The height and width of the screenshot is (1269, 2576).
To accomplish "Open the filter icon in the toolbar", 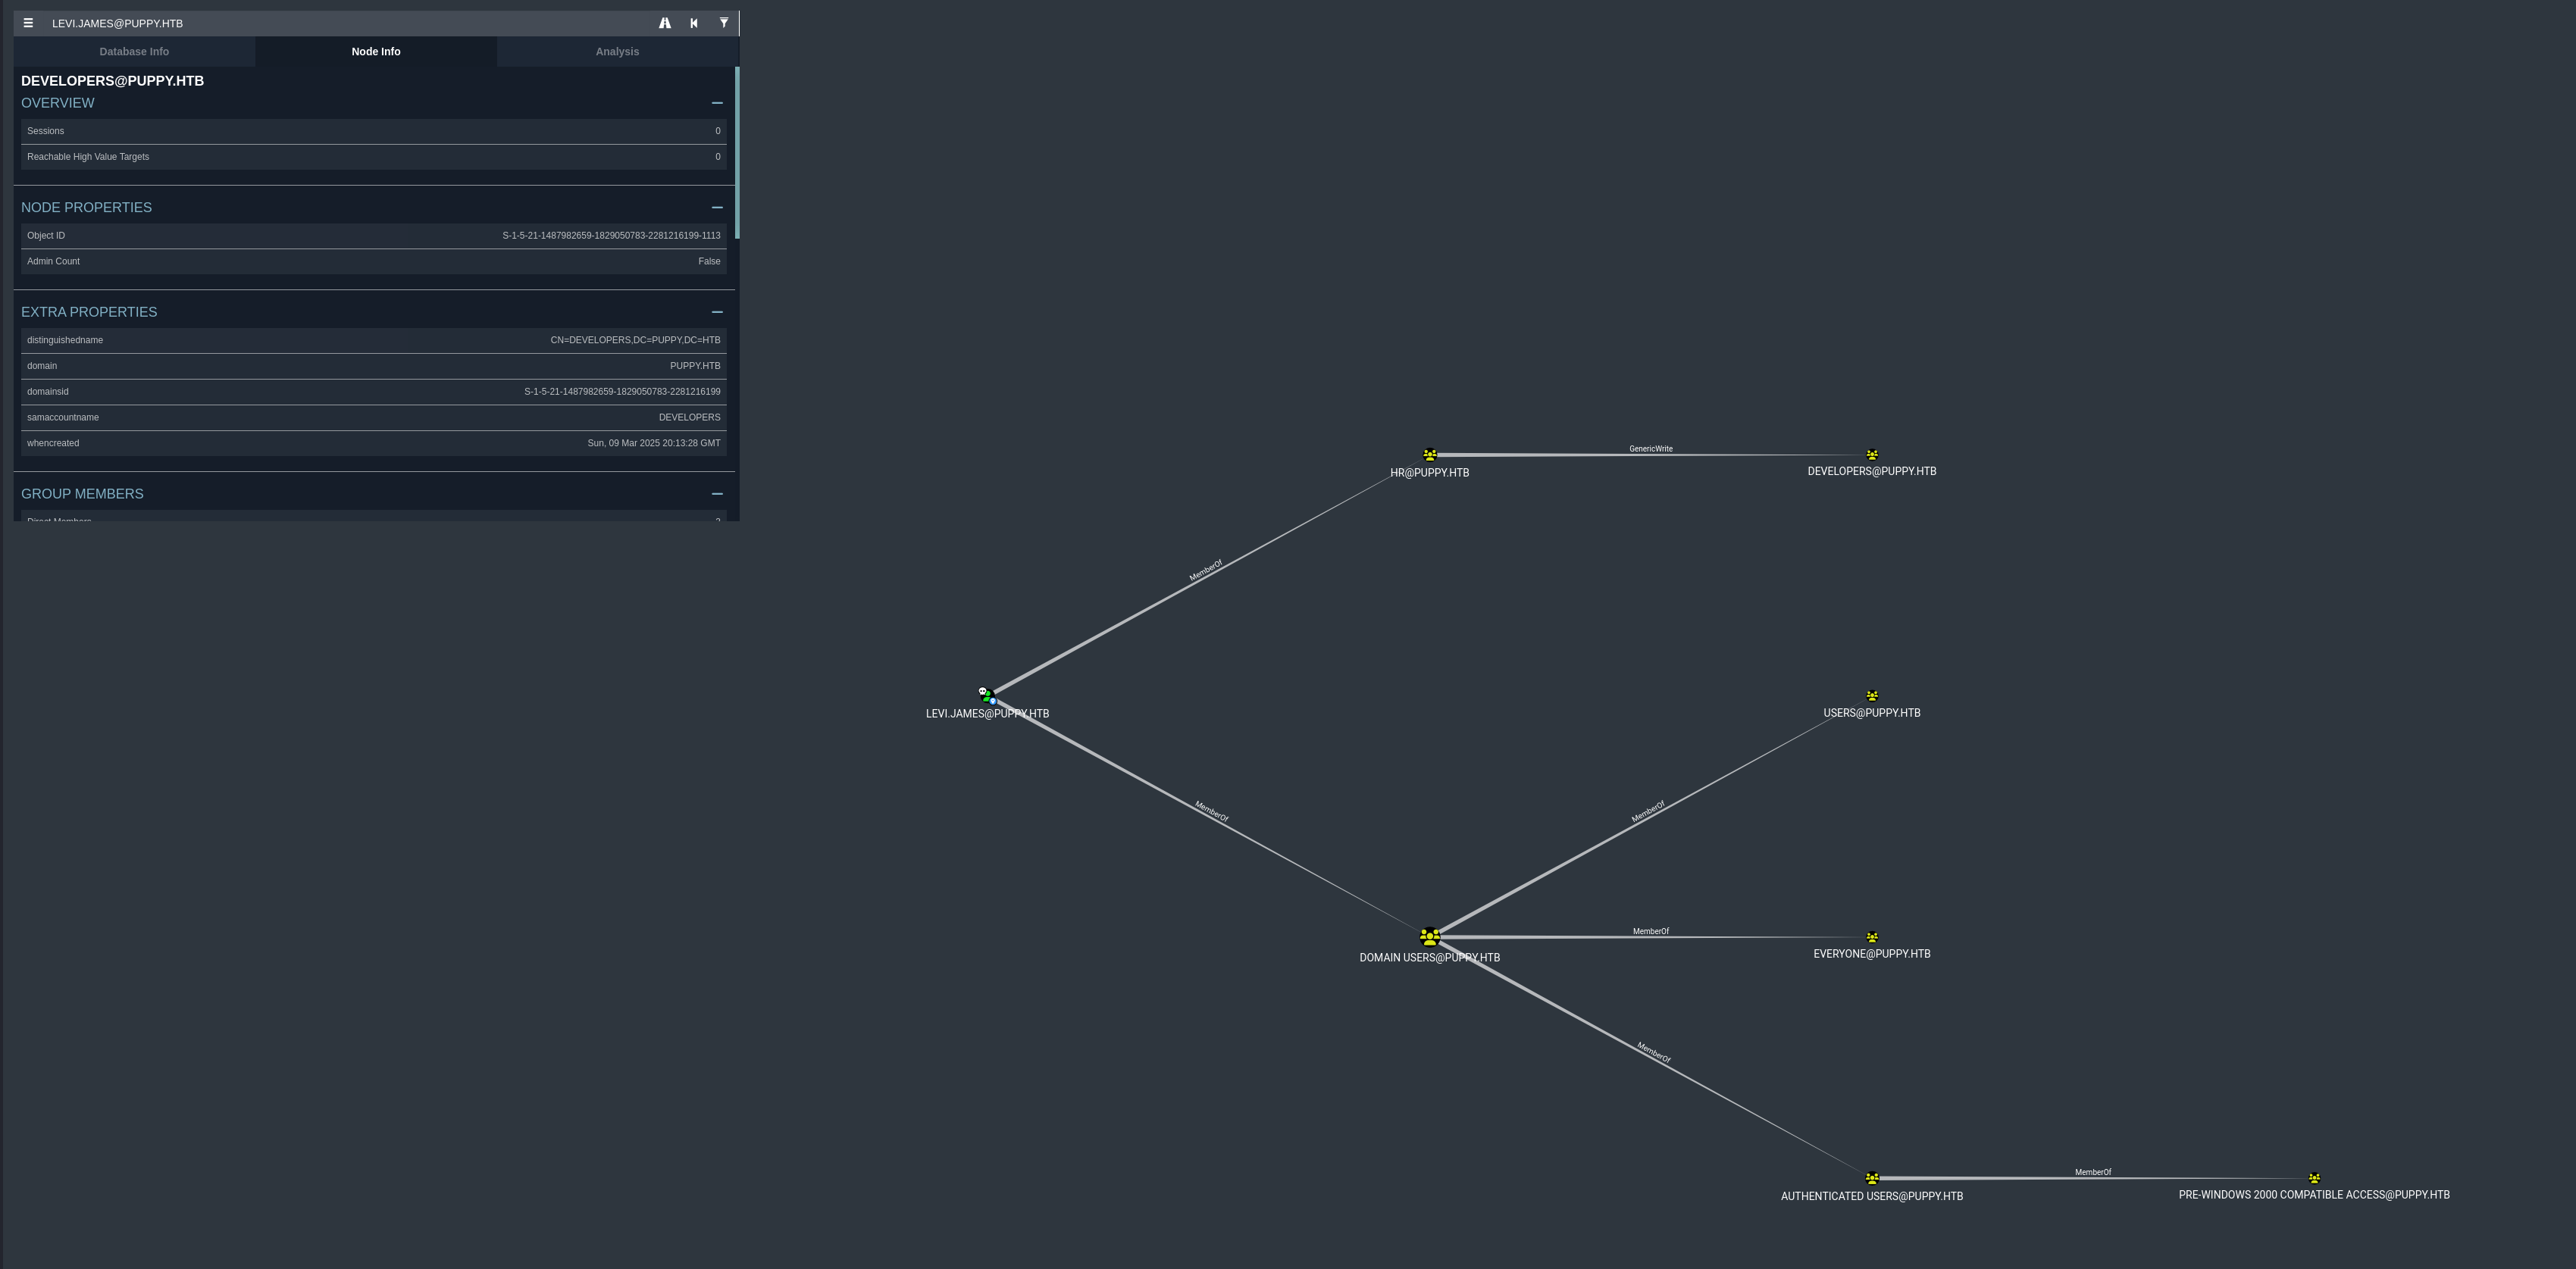I will point(724,22).
